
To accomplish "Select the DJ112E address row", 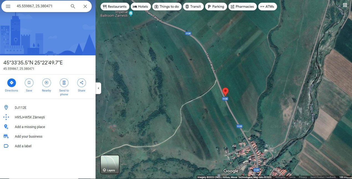I will (x=48, y=108).
